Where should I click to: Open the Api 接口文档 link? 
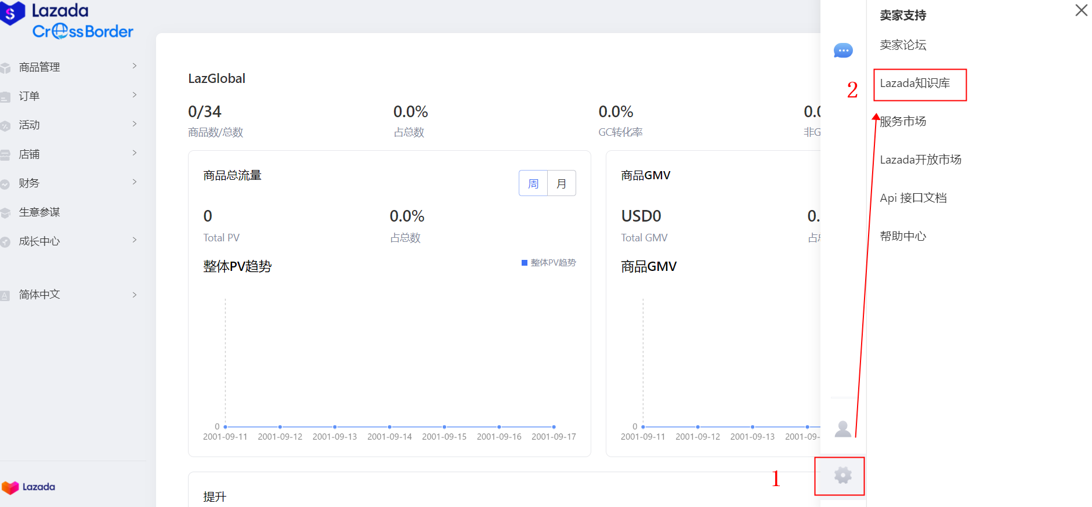pos(913,198)
